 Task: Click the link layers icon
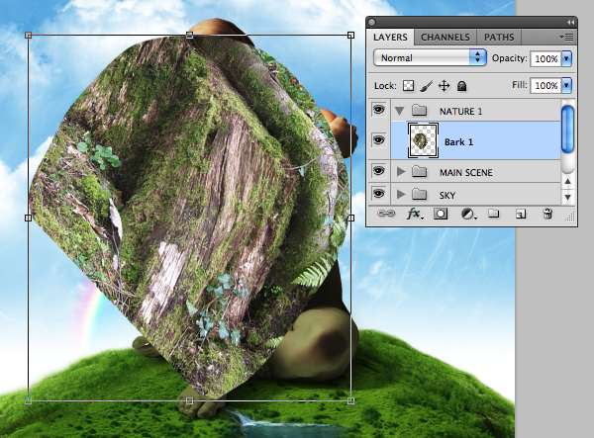(386, 214)
